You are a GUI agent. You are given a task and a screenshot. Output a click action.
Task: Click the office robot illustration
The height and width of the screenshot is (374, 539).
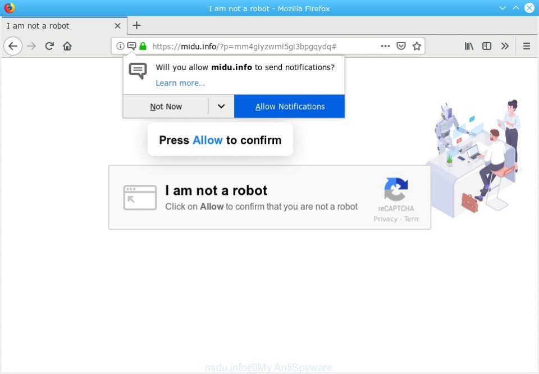coord(474,158)
